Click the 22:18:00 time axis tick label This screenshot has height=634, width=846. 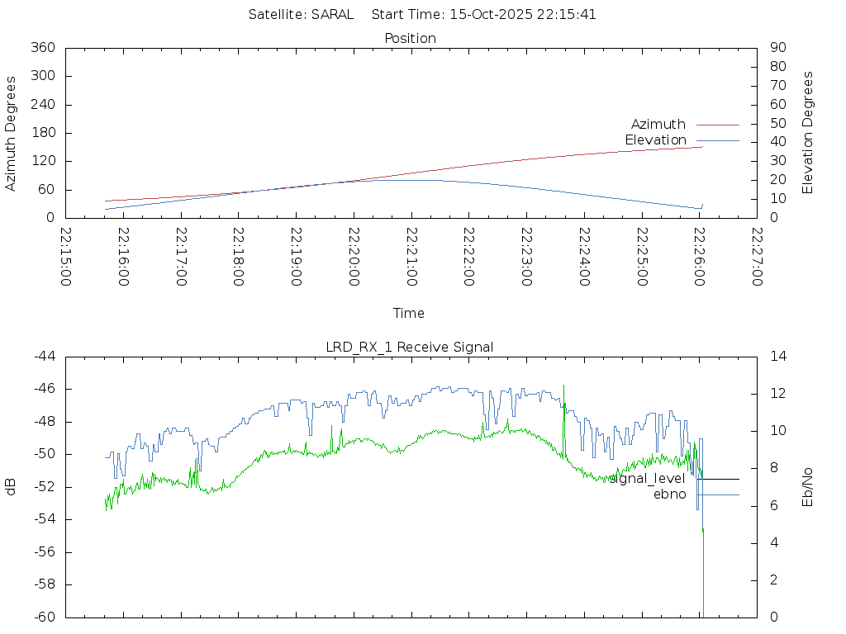click(x=239, y=257)
